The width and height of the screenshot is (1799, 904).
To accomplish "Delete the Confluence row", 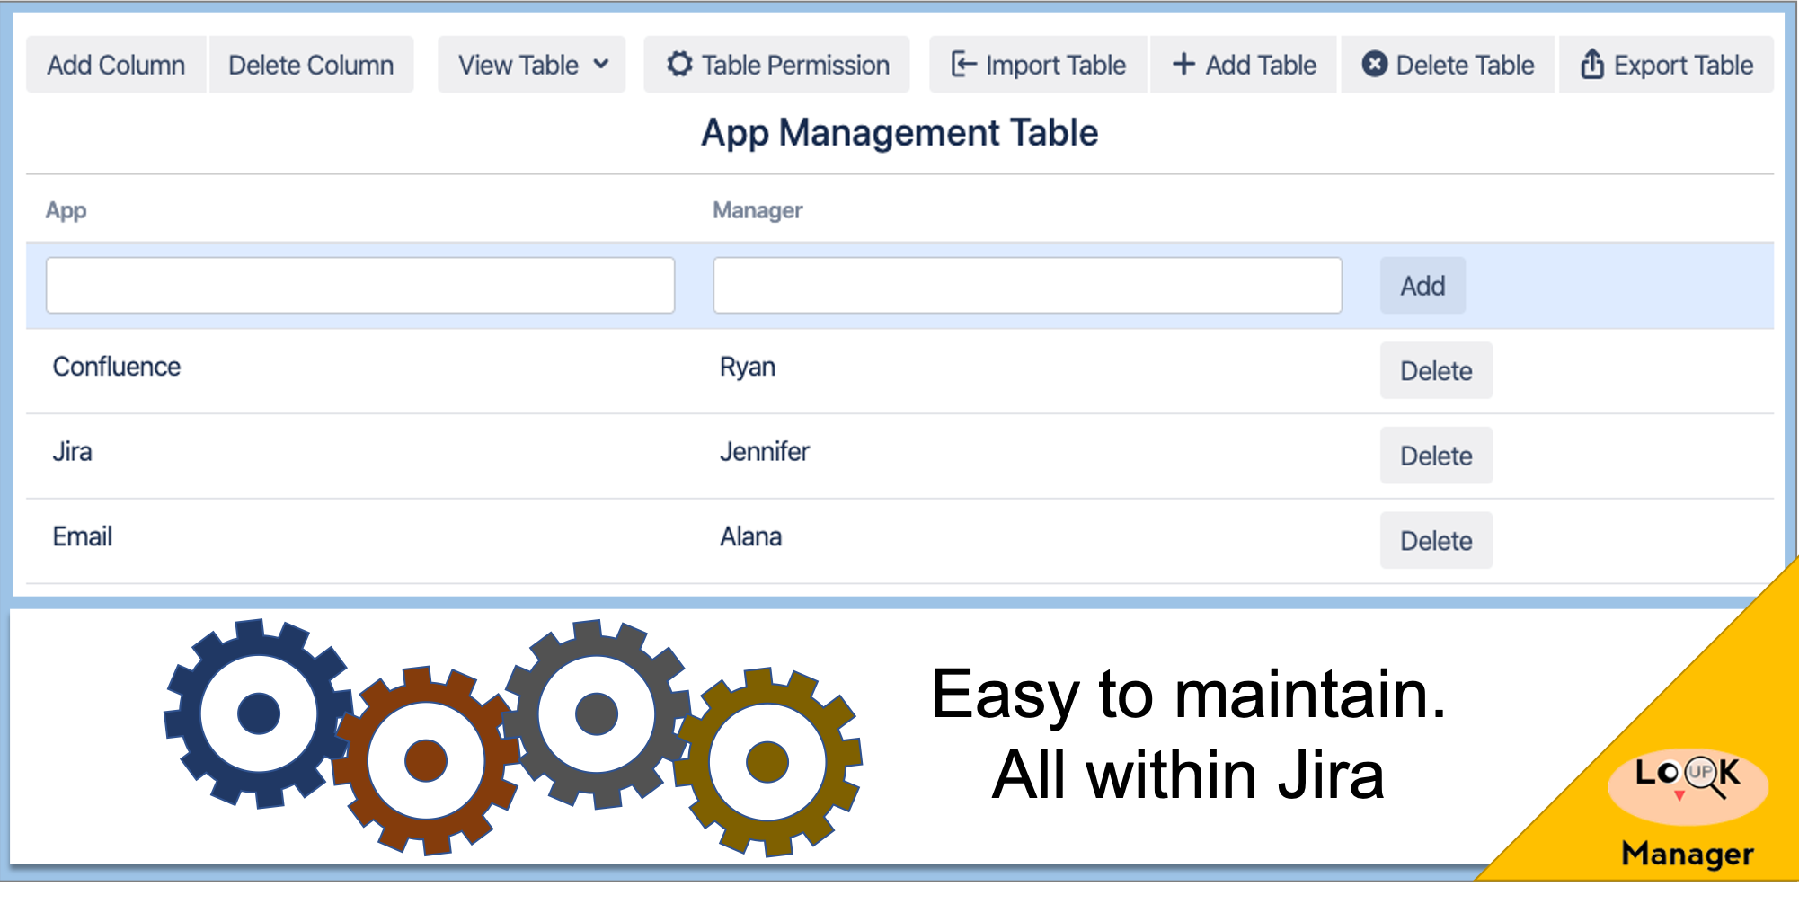I will tap(1435, 370).
